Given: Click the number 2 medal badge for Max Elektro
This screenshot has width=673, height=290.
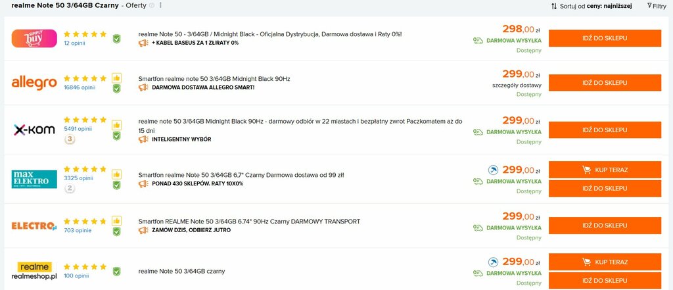Looking at the screenshot, I should coord(70,188).
